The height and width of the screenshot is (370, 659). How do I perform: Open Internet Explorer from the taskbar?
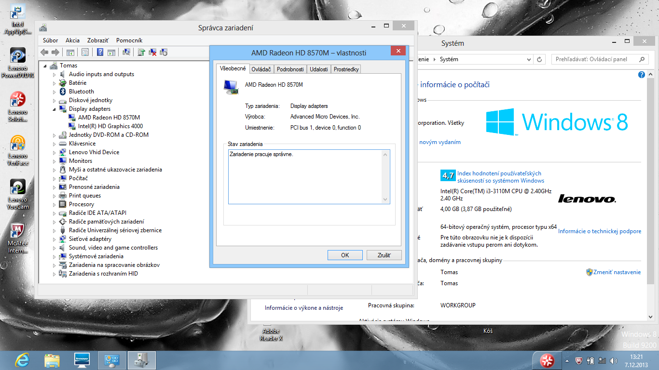pyautogui.click(x=22, y=360)
